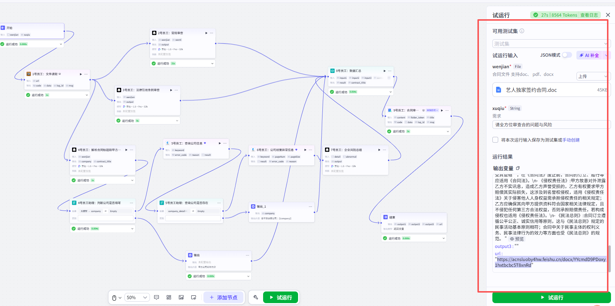The width and height of the screenshot is (615, 306).
Task: Open the 查看日志 log link
Action: click(589, 15)
